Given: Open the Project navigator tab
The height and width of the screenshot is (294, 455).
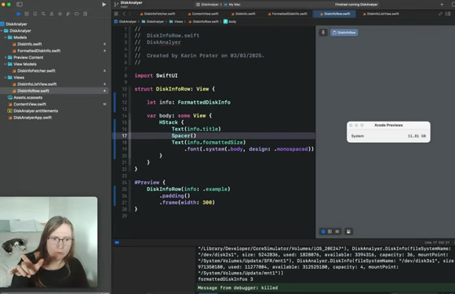Looking at the screenshot, I should point(19,14).
